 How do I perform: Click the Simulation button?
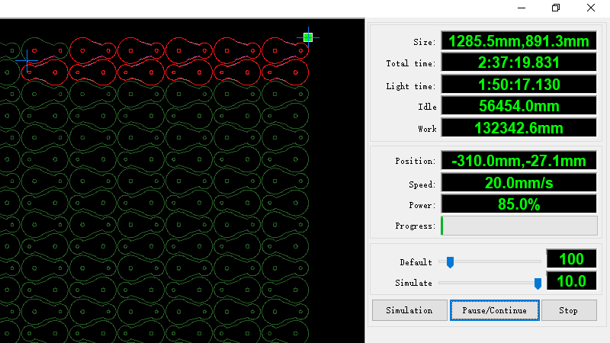click(409, 310)
